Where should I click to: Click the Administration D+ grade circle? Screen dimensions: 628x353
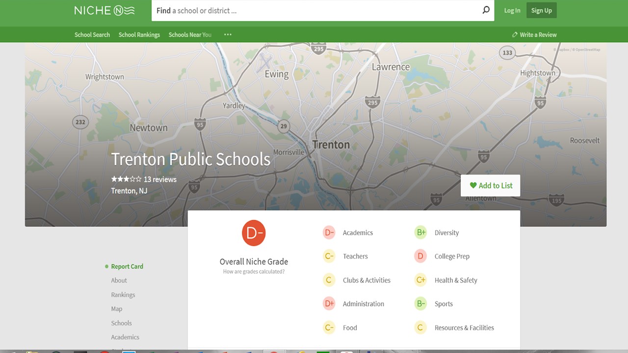(329, 303)
